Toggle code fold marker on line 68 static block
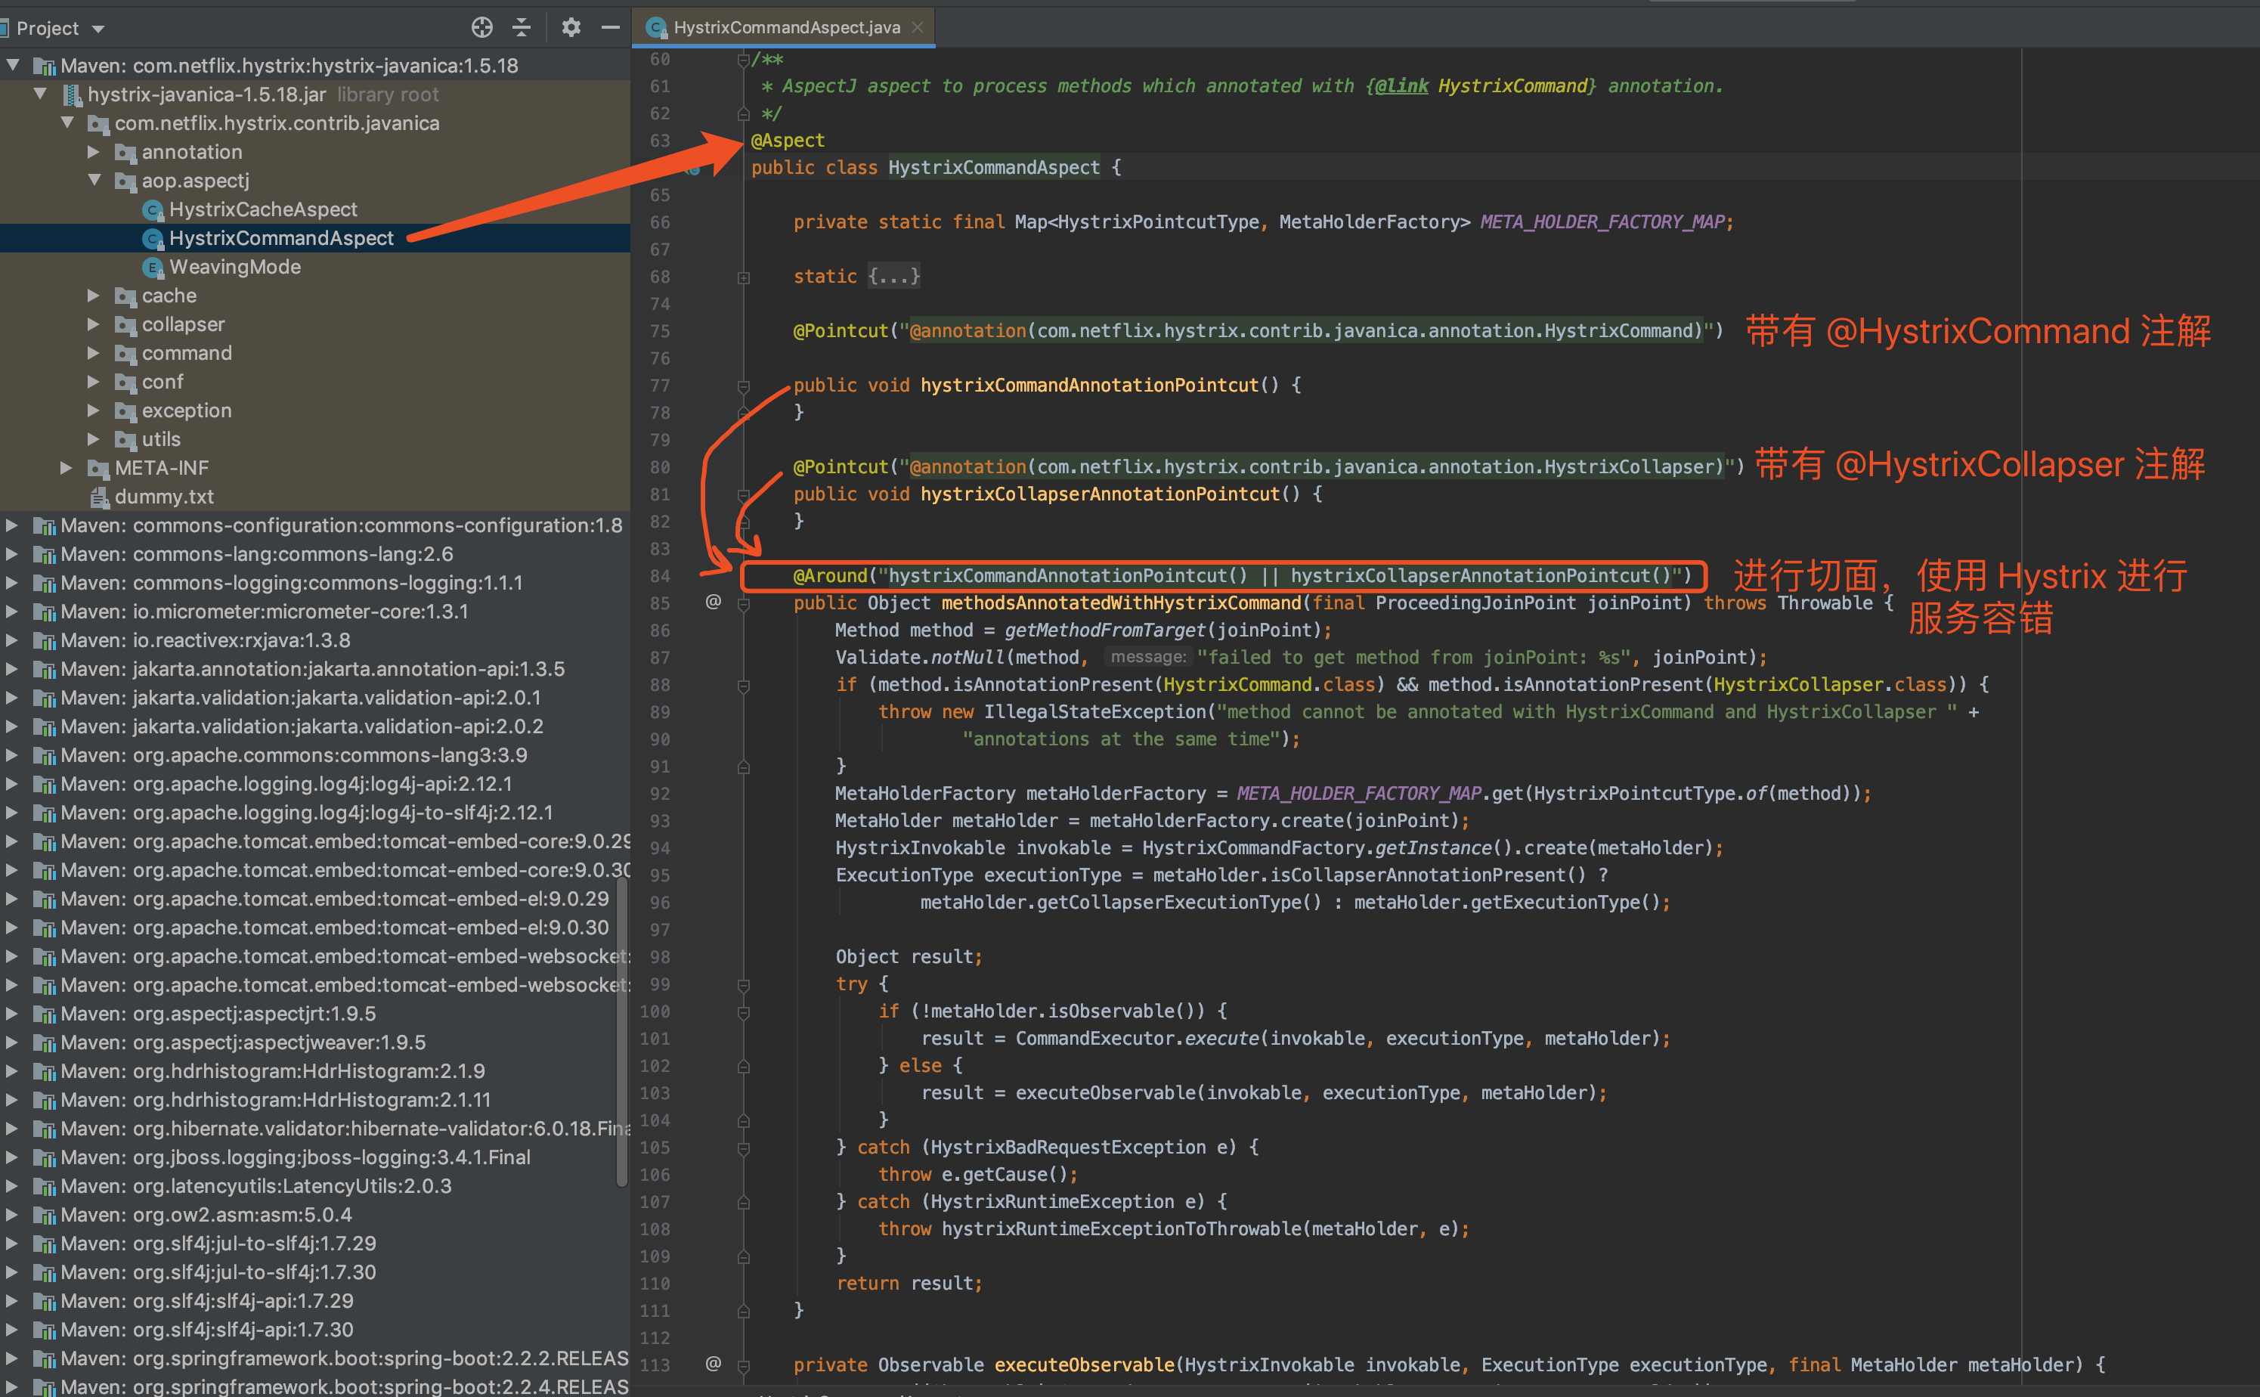The height and width of the screenshot is (1397, 2260). [x=744, y=277]
